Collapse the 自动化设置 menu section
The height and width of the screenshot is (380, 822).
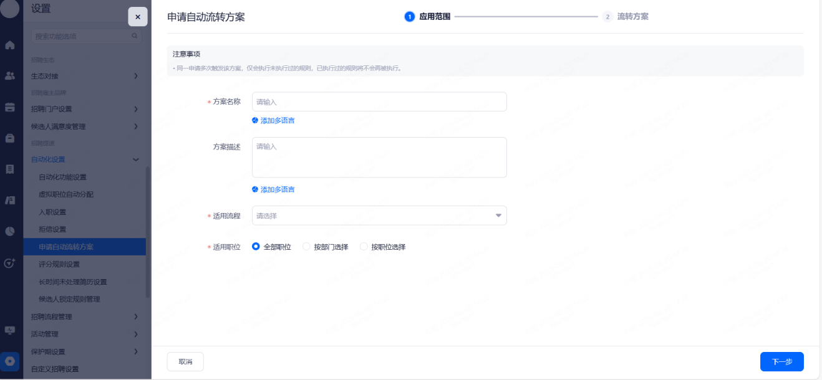(x=136, y=159)
